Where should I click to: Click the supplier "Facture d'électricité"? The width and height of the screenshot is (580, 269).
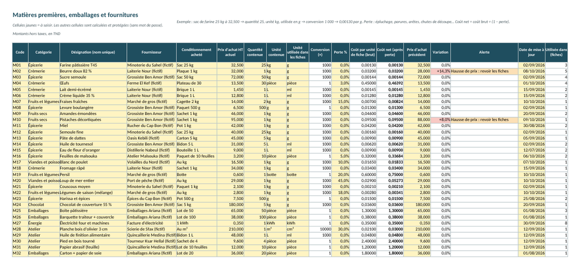pos(151,223)
